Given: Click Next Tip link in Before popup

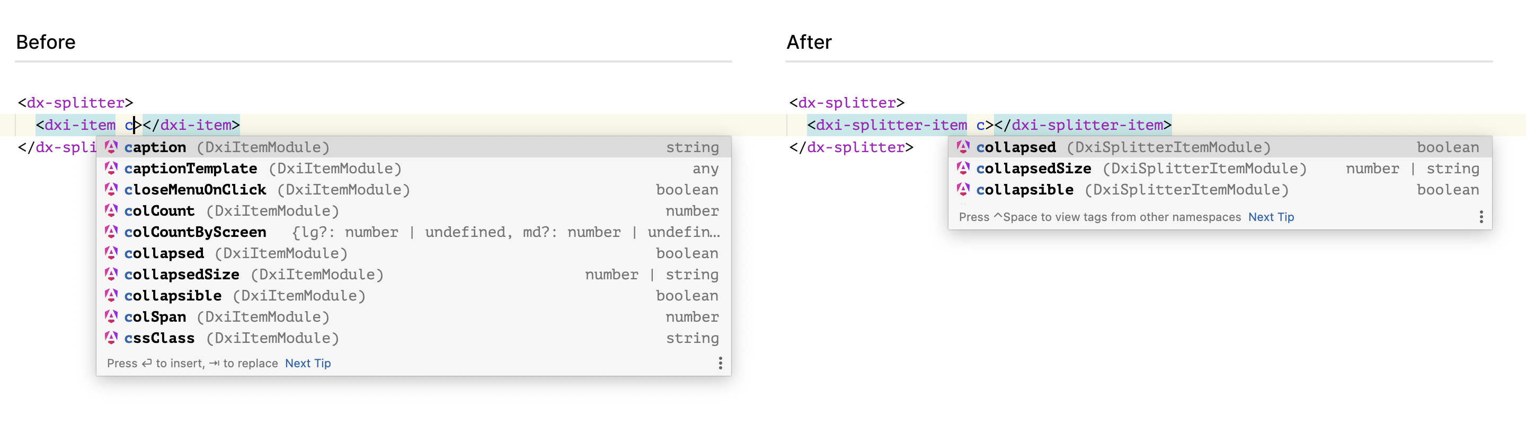Looking at the screenshot, I should coord(308,363).
